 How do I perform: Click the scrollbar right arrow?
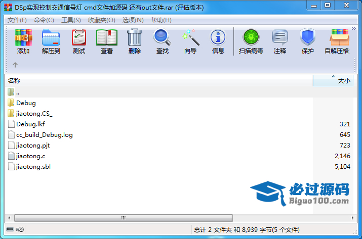tap(352, 218)
